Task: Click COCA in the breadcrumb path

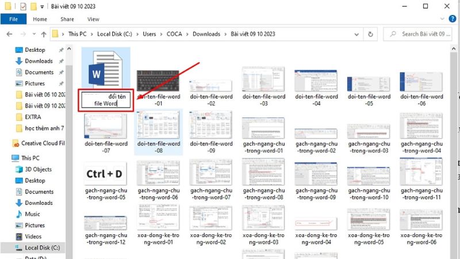Action: (x=174, y=34)
